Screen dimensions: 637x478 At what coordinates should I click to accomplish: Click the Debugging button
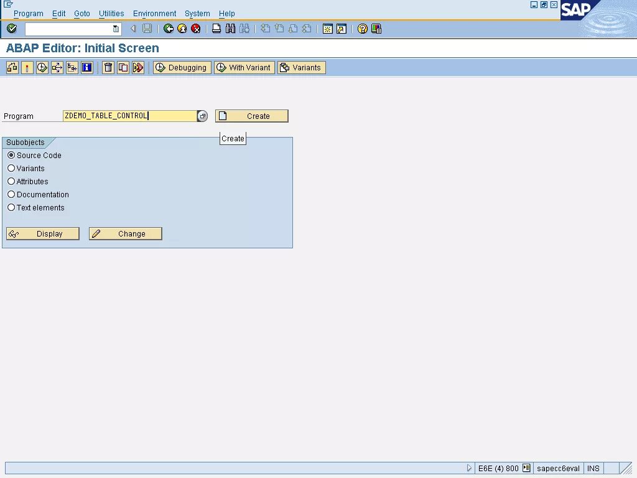(182, 67)
